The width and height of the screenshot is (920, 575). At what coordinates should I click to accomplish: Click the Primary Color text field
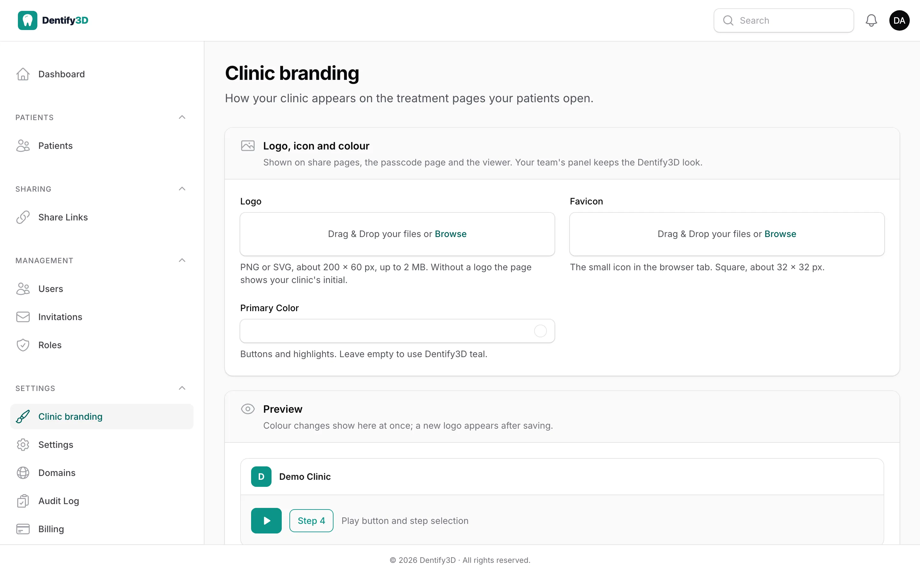397,331
